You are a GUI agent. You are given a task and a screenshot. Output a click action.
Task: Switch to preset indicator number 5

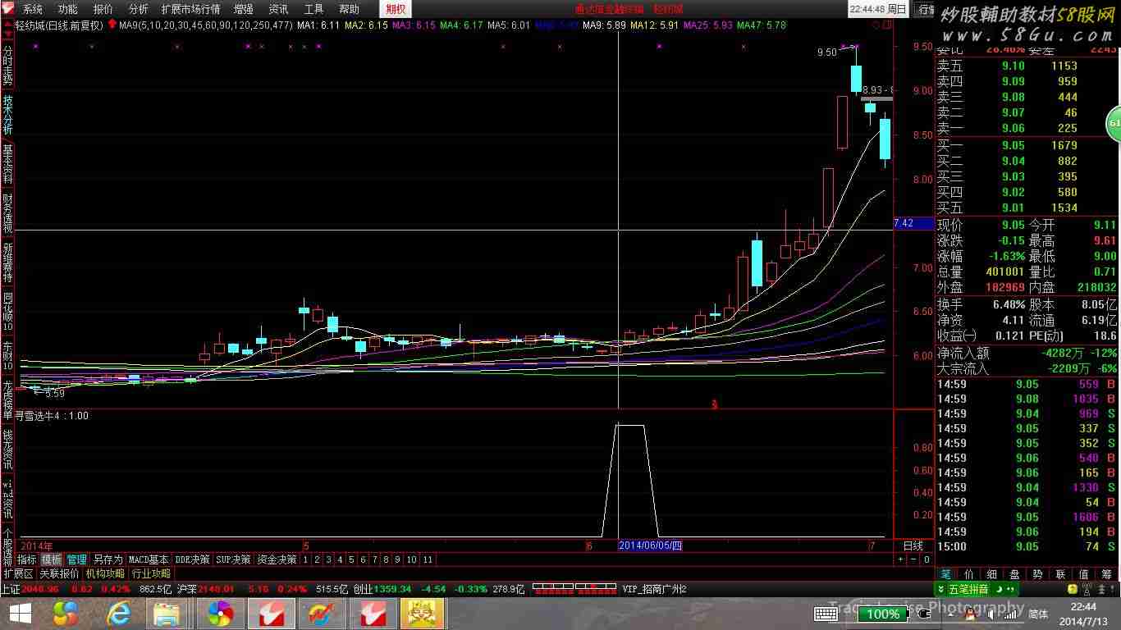(x=350, y=559)
